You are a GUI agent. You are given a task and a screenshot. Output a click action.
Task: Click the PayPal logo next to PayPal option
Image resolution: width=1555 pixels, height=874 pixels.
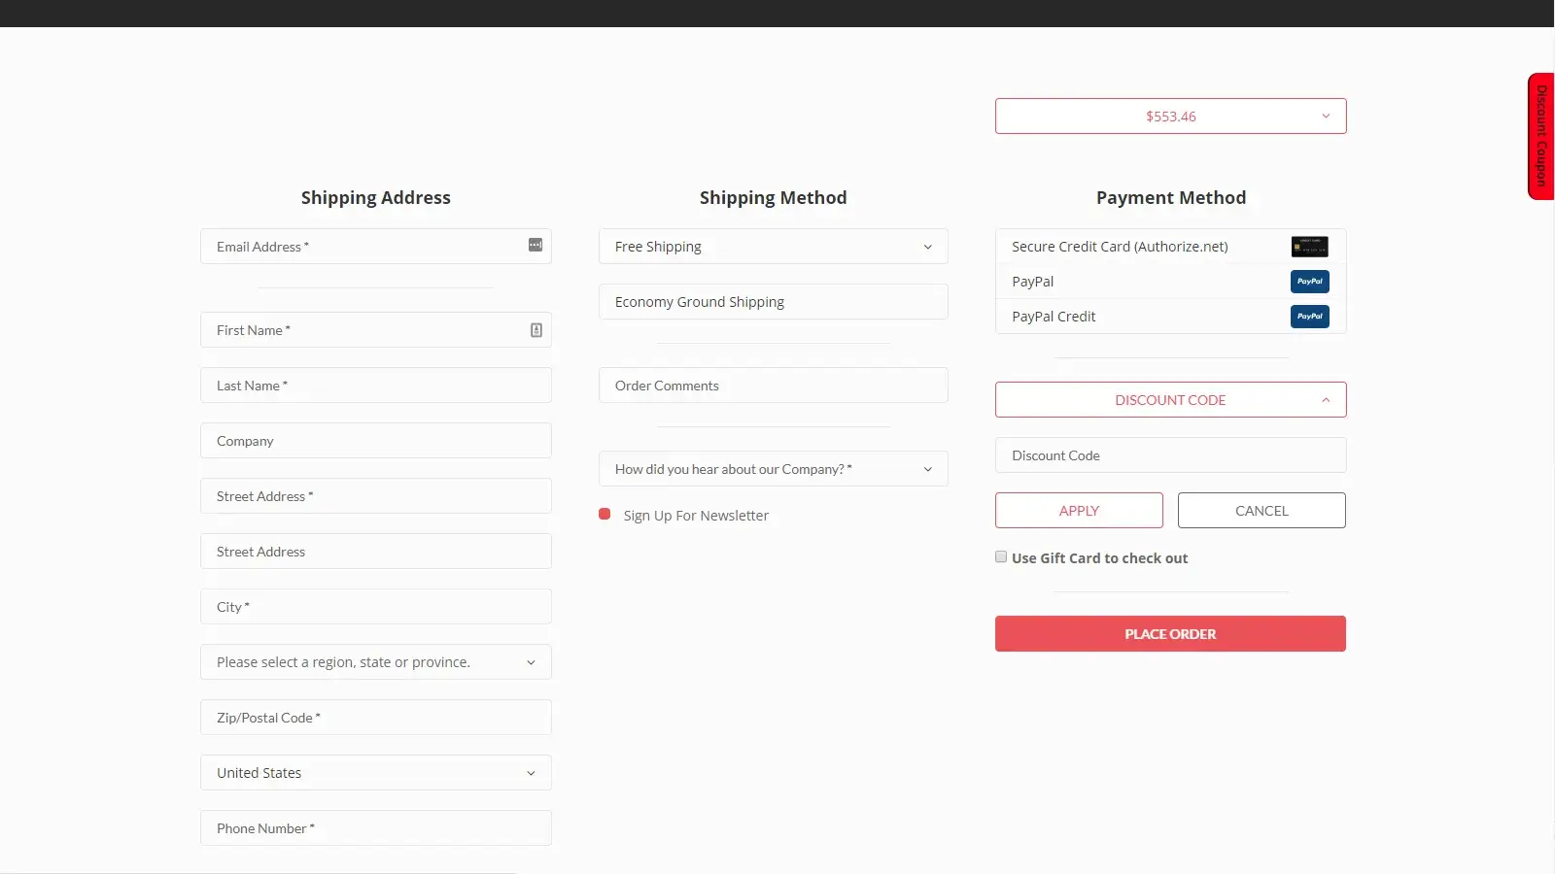1310,281
